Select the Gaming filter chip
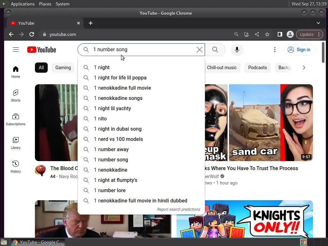 [x=63, y=68]
